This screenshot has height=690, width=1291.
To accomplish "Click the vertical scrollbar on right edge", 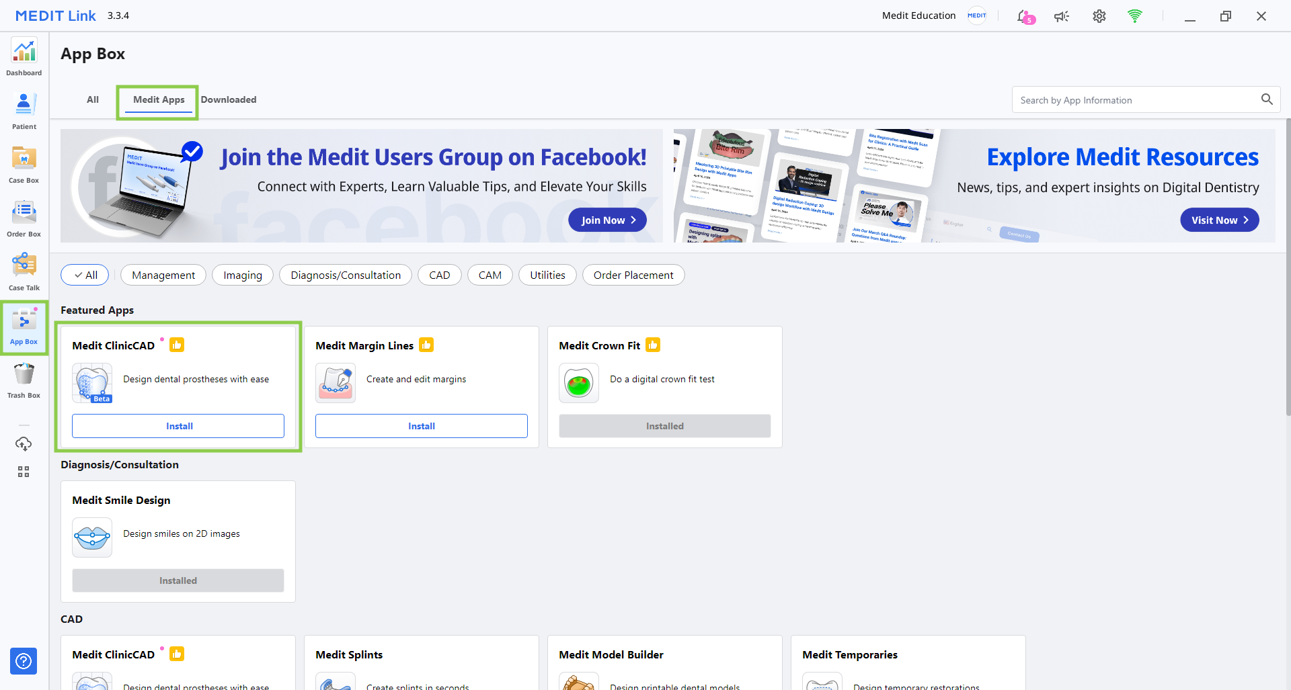I will (x=1288, y=269).
